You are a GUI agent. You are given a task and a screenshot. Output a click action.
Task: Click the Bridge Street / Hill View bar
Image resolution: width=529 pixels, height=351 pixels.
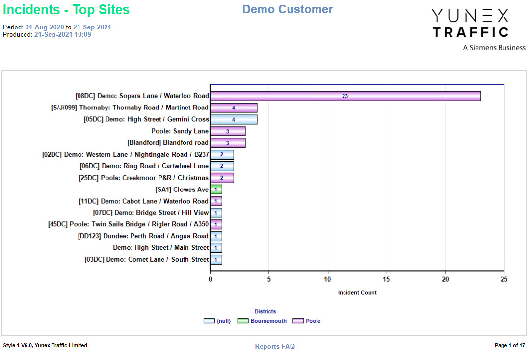[216, 213]
